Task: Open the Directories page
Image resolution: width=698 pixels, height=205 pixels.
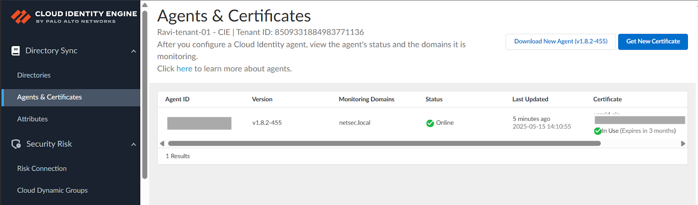Action: 34,75
